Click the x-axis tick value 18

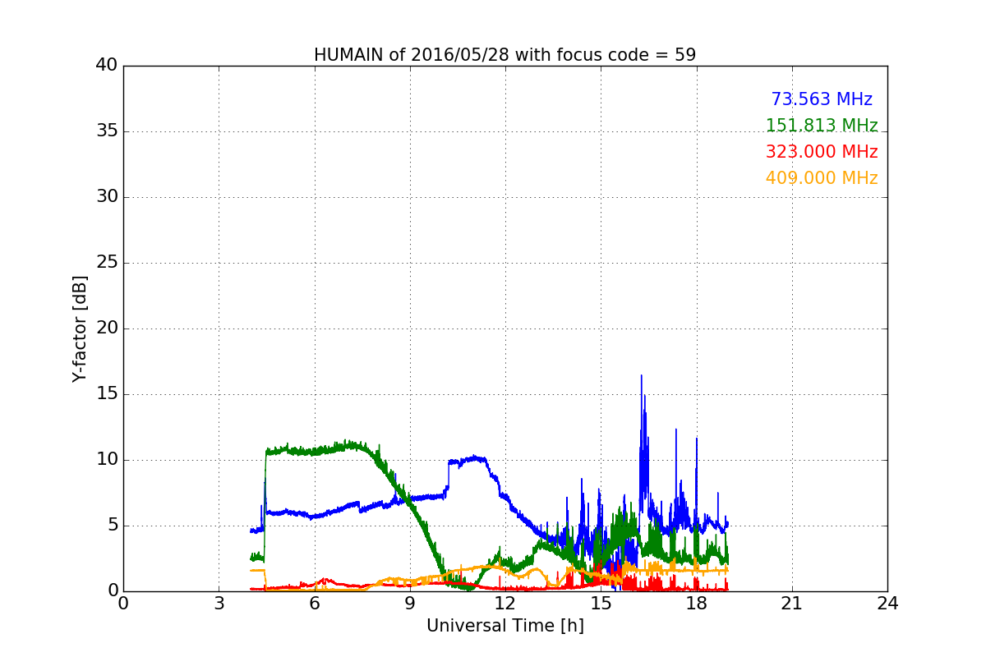coord(696,603)
